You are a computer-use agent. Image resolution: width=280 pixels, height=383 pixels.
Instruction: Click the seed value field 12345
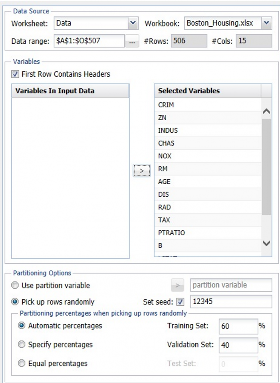(x=231, y=302)
